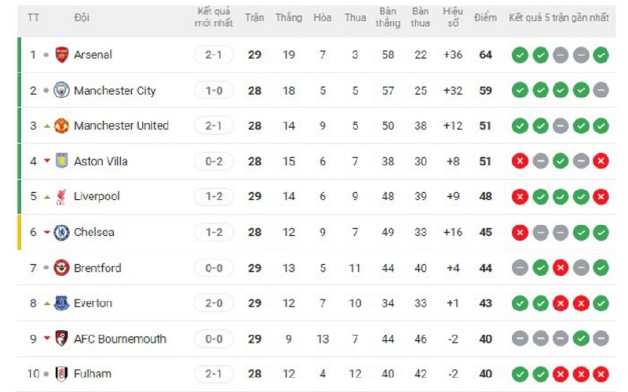Open Manchester City's 1-0 latest result
628x392 pixels.
[x=214, y=90]
